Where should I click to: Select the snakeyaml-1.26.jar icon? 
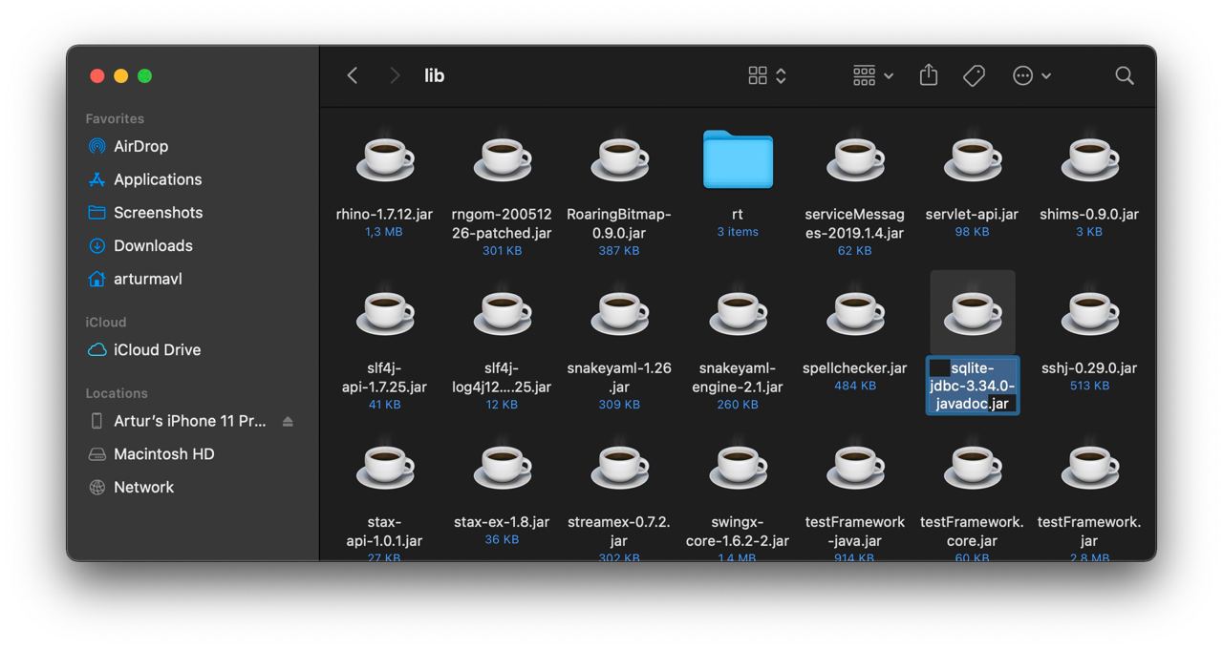[x=620, y=312]
